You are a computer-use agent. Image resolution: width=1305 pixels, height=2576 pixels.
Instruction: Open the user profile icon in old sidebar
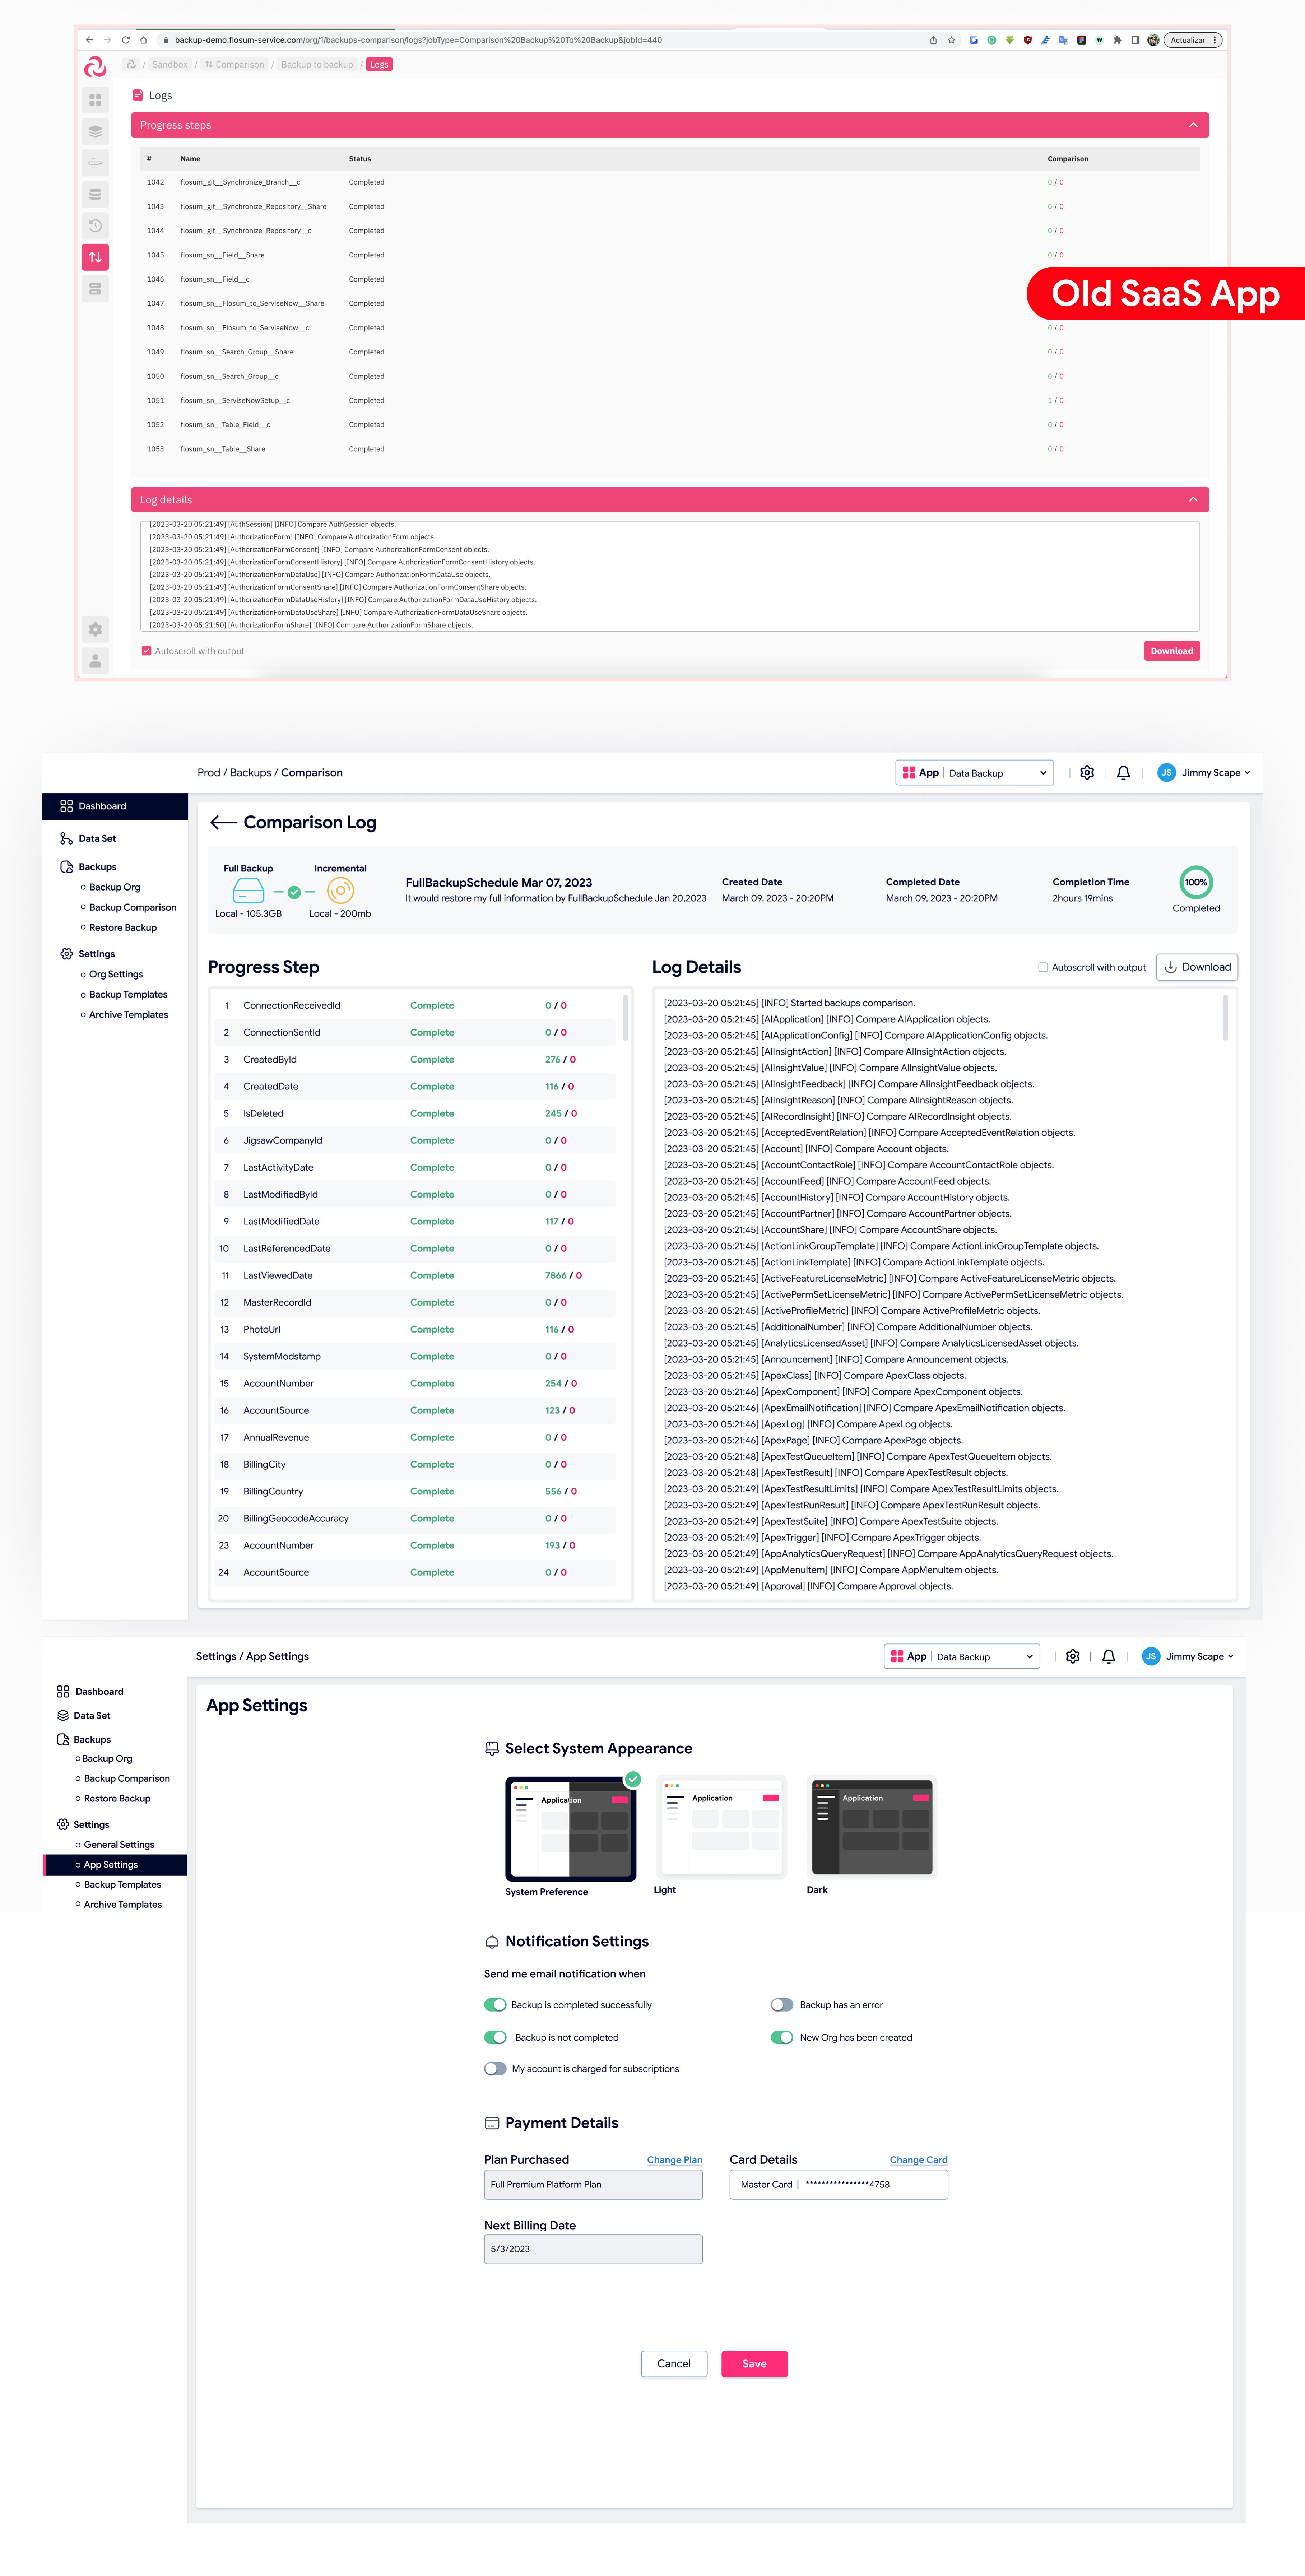95,661
